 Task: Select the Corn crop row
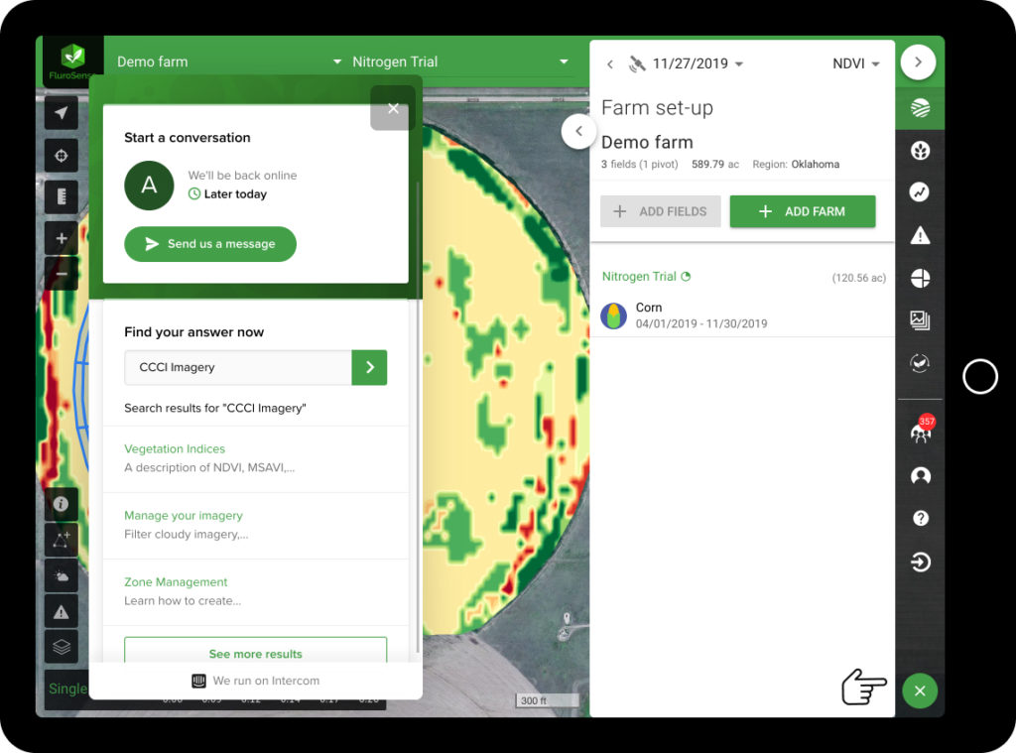[742, 315]
